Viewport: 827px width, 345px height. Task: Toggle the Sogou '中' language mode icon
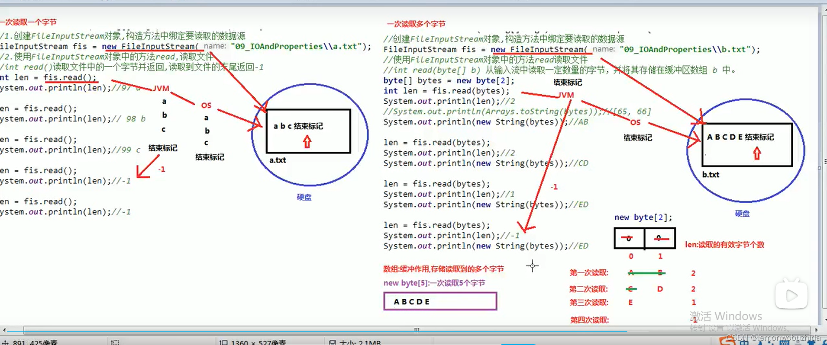tap(744, 342)
